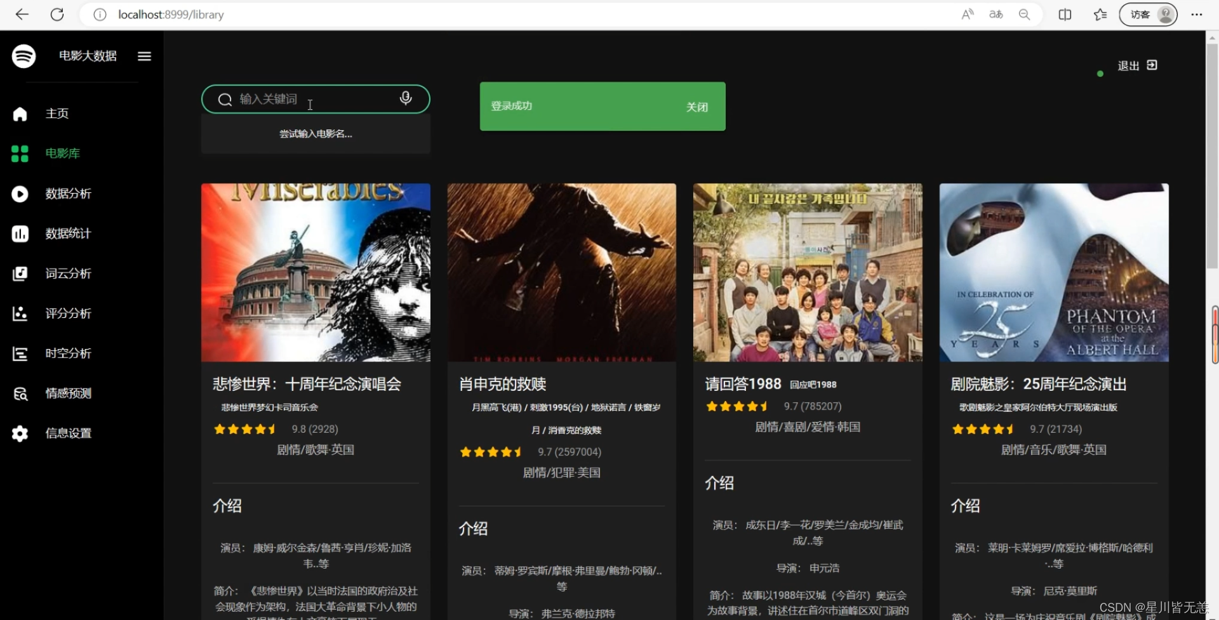Click title 剧院魅影：25周年纪念演出
Screen dimensions: 1219x620
point(1038,384)
